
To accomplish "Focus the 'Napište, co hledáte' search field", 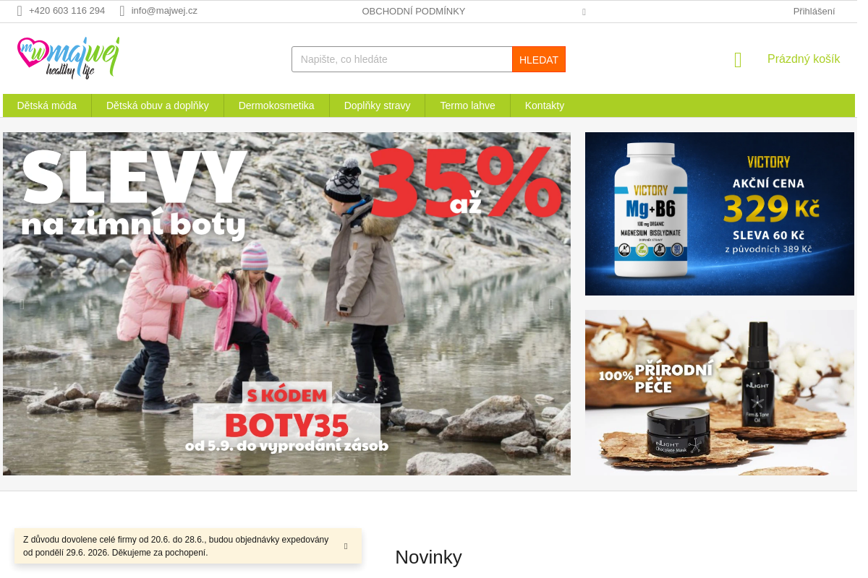I will 402,59.
